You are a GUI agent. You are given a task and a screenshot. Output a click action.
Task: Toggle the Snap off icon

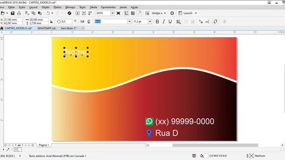(x=147, y=13)
